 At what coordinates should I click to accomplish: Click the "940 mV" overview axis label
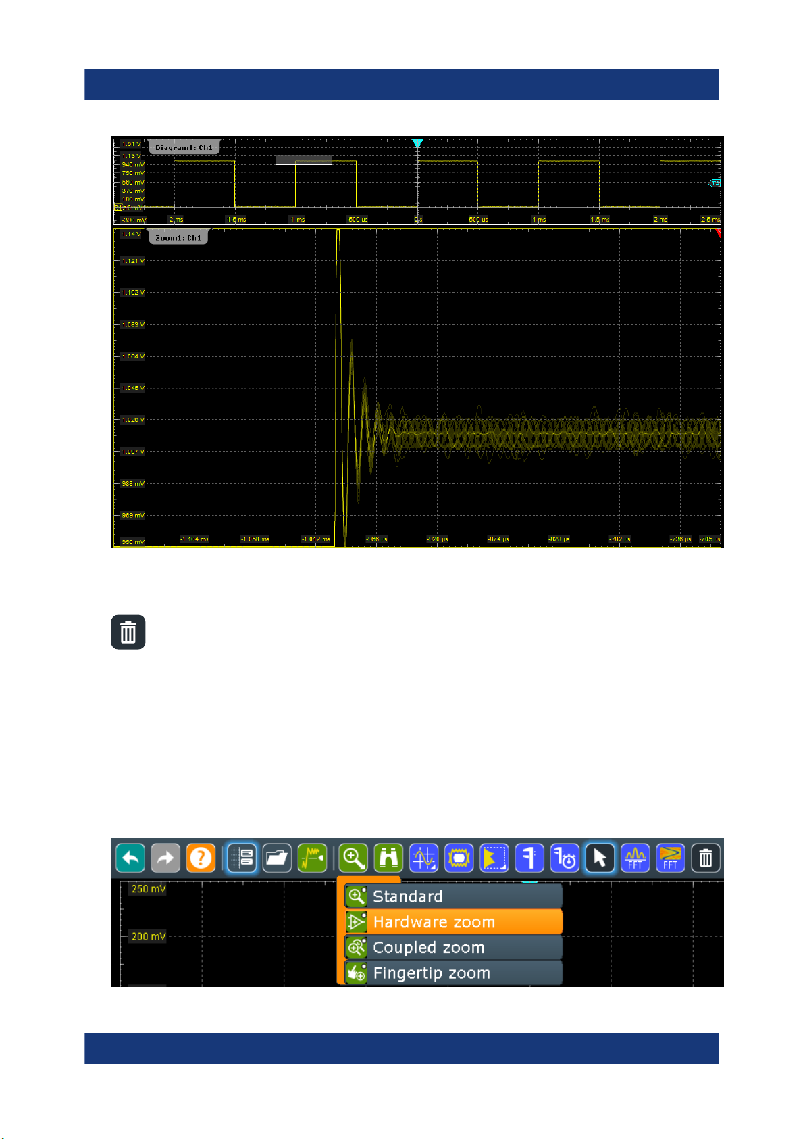click(x=133, y=164)
